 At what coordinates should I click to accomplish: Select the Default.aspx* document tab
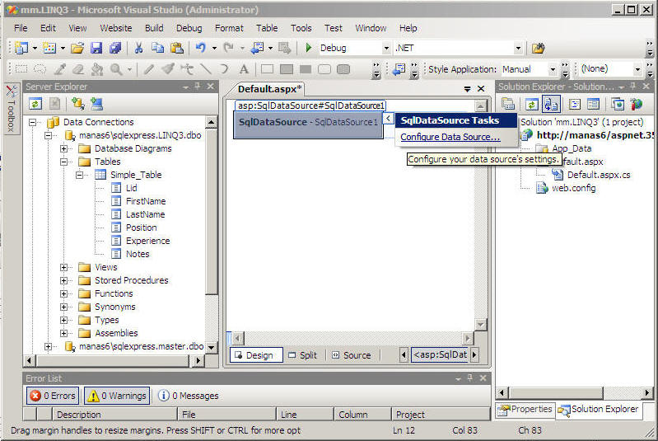coord(269,89)
